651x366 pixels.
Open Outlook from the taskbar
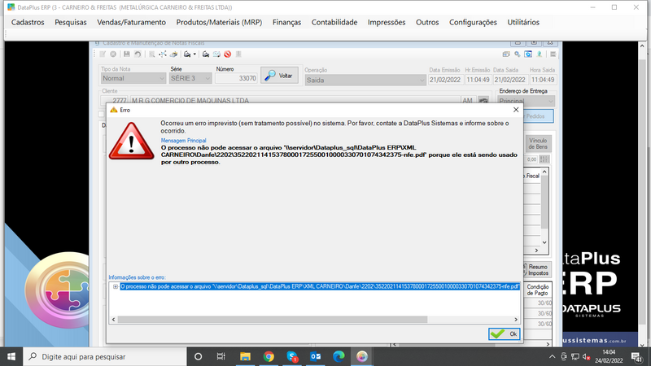tap(316, 356)
